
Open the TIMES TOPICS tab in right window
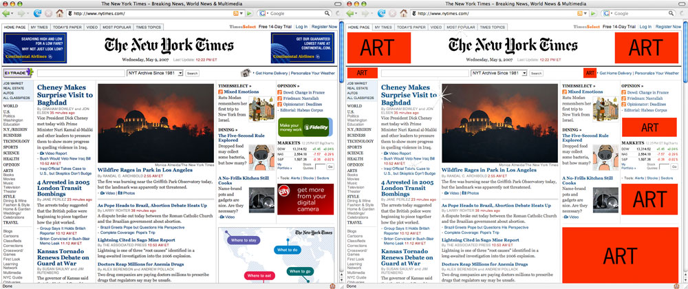(493, 28)
